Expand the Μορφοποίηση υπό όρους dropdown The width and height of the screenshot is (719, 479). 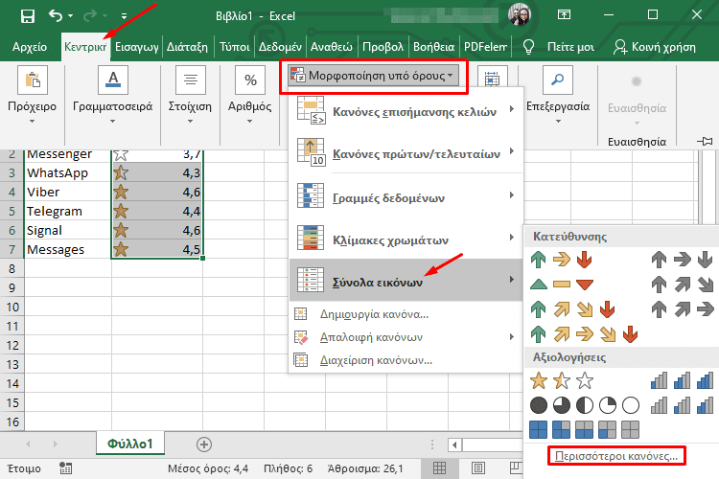click(x=374, y=74)
